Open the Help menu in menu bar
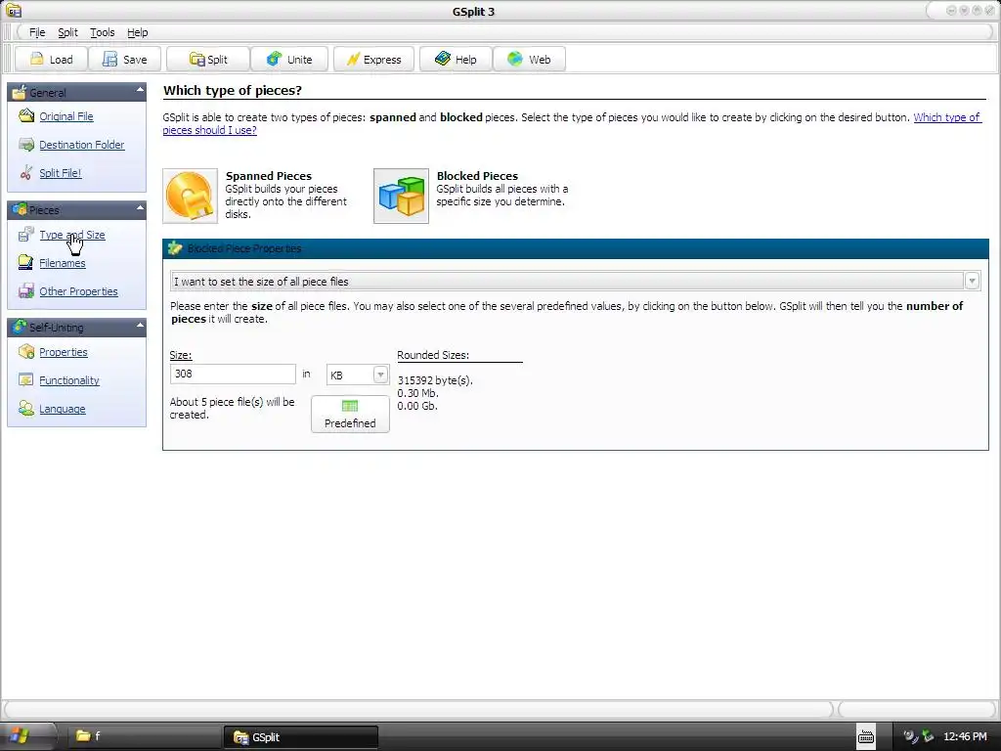This screenshot has height=751, width=1001. click(x=137, y=32)
